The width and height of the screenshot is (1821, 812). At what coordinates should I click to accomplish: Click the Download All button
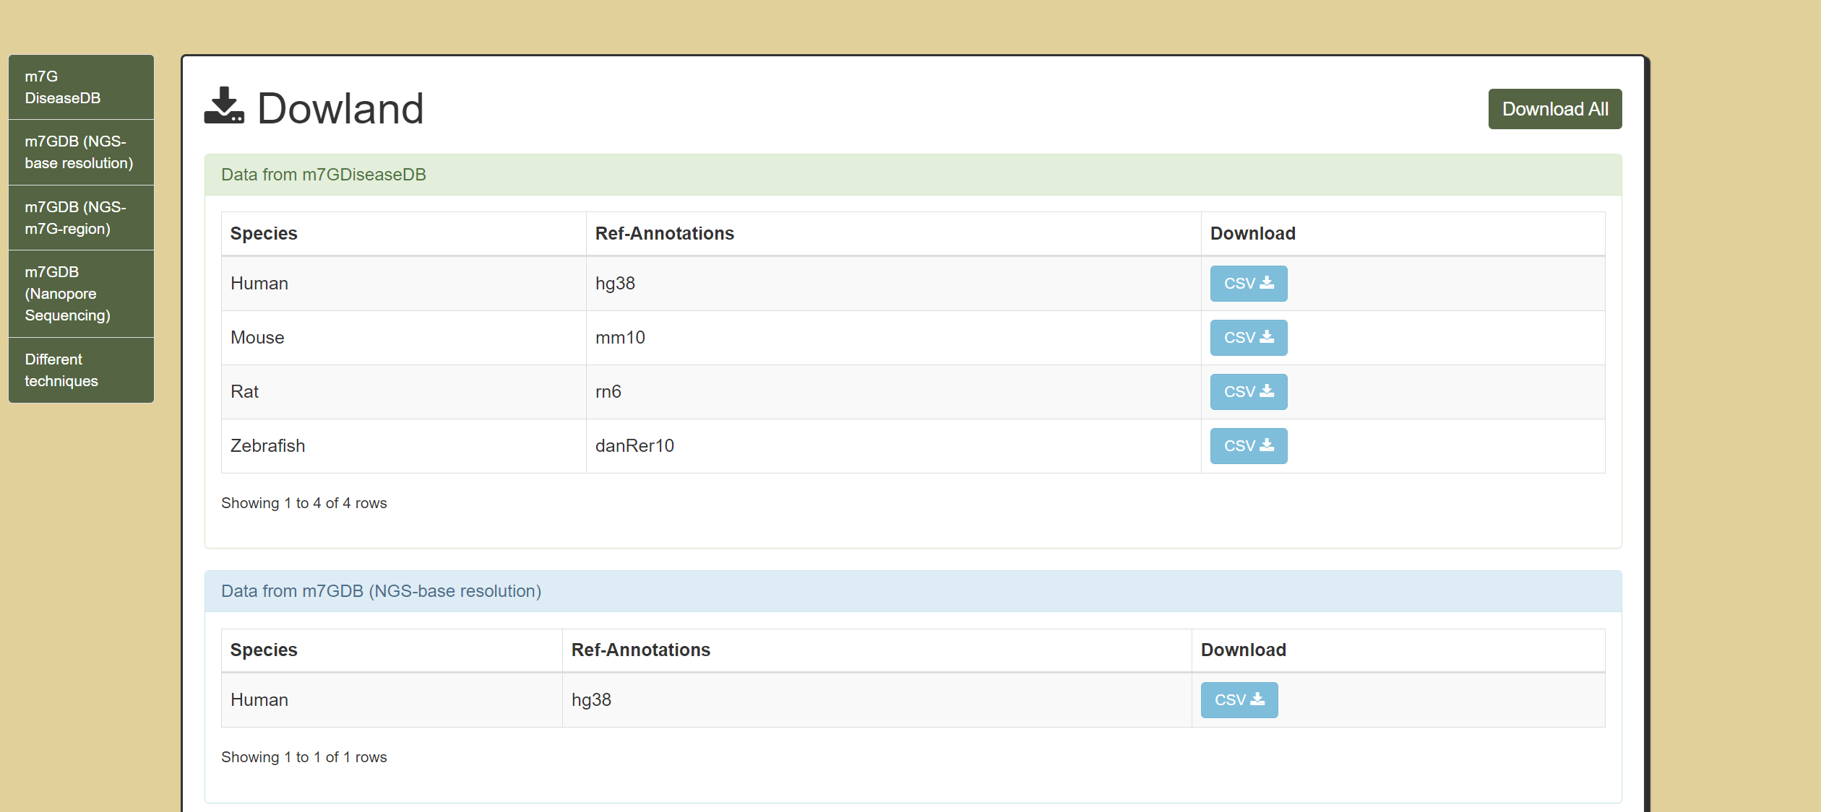(x=1555, y=109)
